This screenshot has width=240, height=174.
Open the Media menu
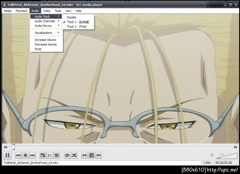(8, 11)
